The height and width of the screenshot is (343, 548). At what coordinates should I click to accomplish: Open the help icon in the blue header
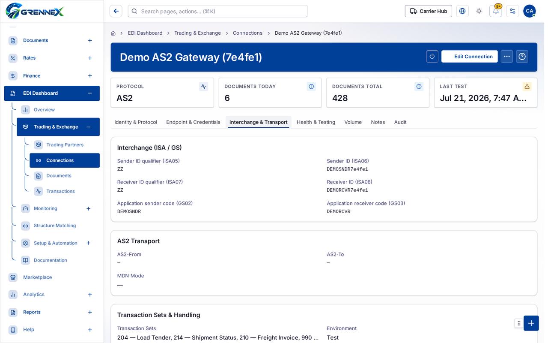click(522, 57)
